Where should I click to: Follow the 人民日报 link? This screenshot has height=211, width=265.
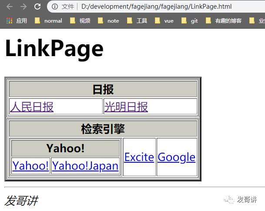click(x=32, y=107)
